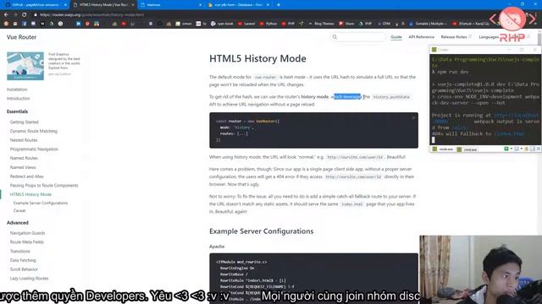Click the sidebar advertisement thumbnail
Viewport: 542px width, 304px height.
click(x=25, y=66)
